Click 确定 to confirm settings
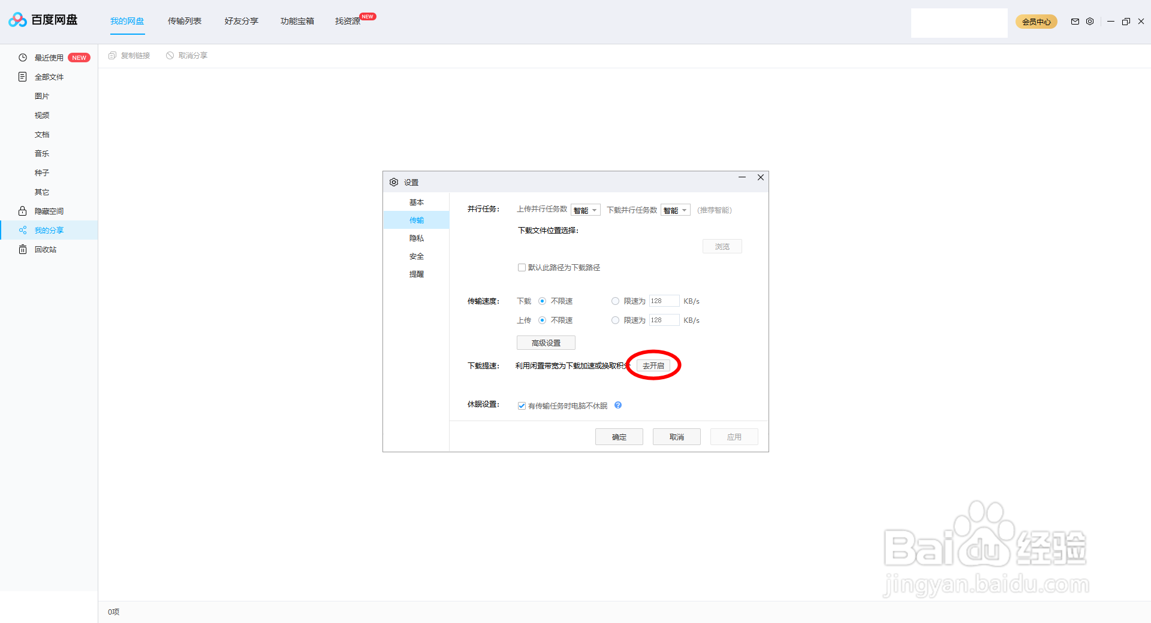Viewport: 1151px width, 623px height. pyautogui.click(x=619, y=436)
